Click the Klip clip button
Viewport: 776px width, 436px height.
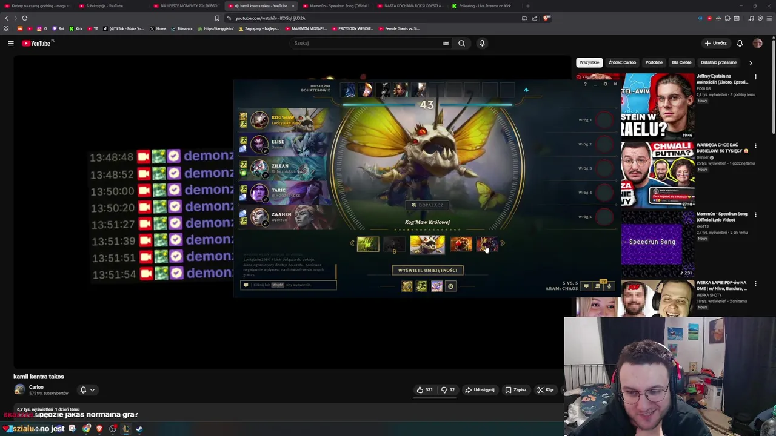(545, 390)
